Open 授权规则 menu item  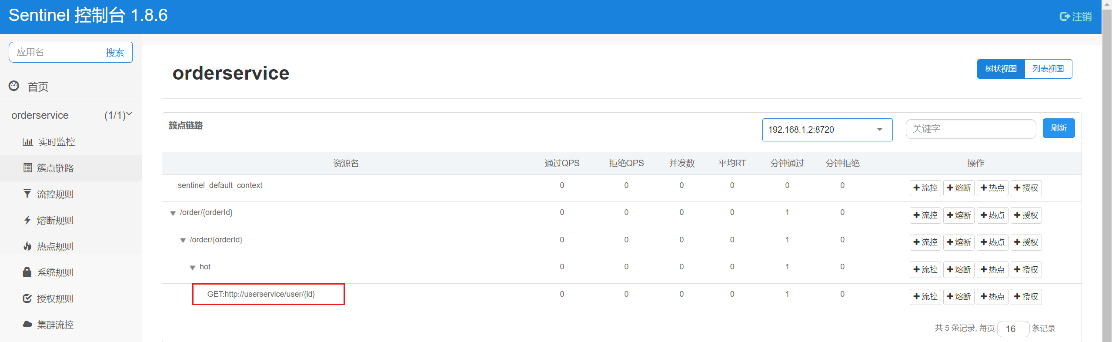point(71,298)
